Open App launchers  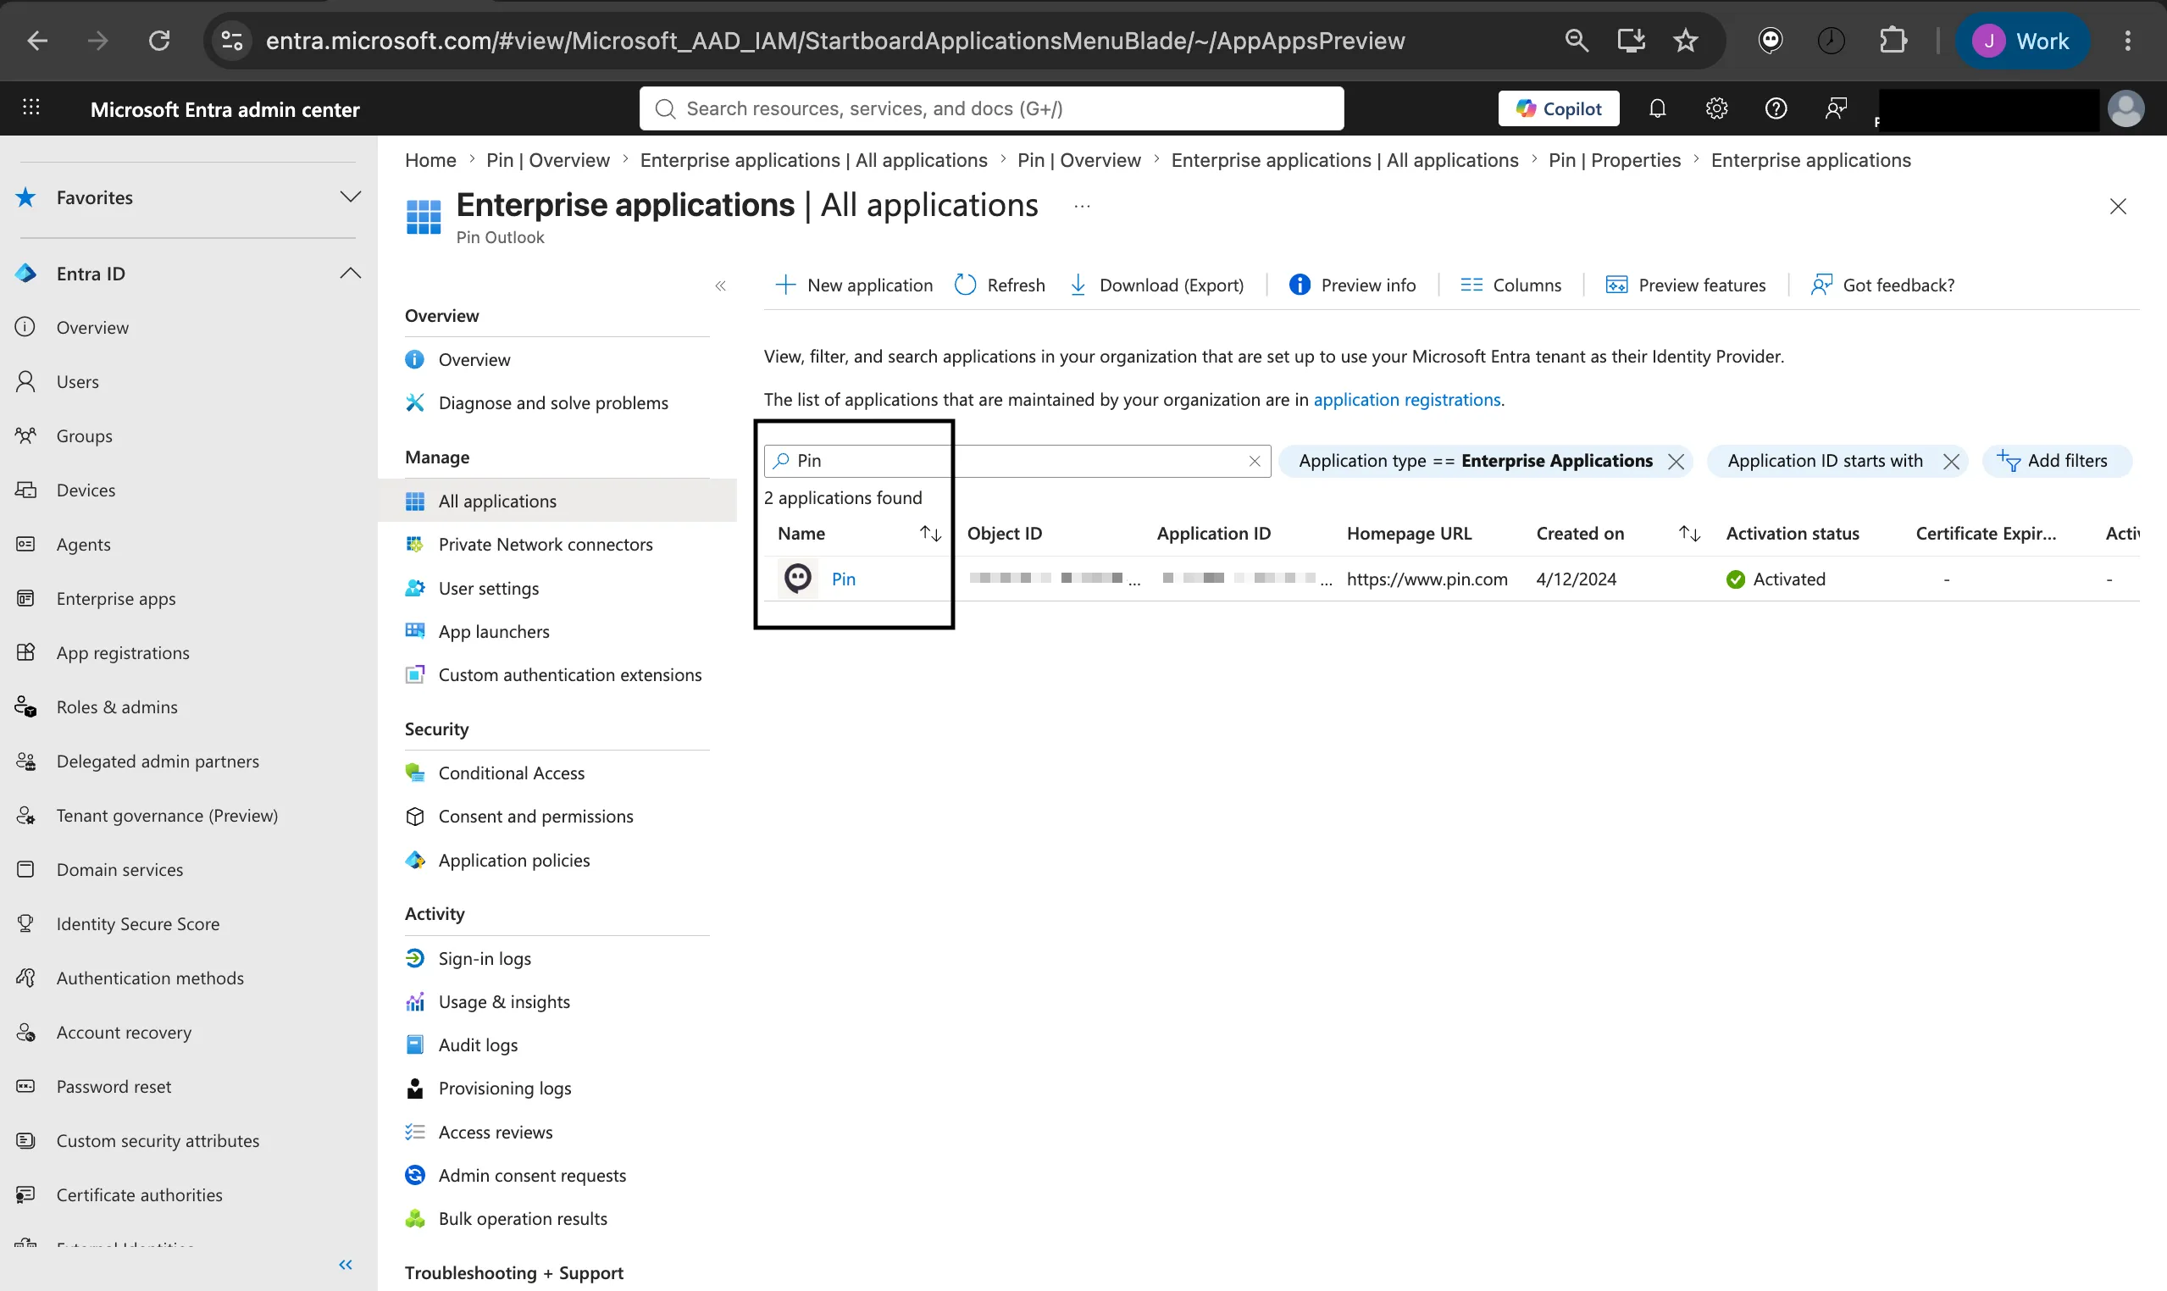click(x=493, y=632)
